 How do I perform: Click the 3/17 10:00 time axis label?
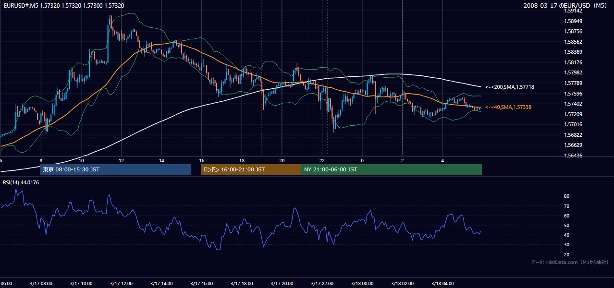(81, 283)
